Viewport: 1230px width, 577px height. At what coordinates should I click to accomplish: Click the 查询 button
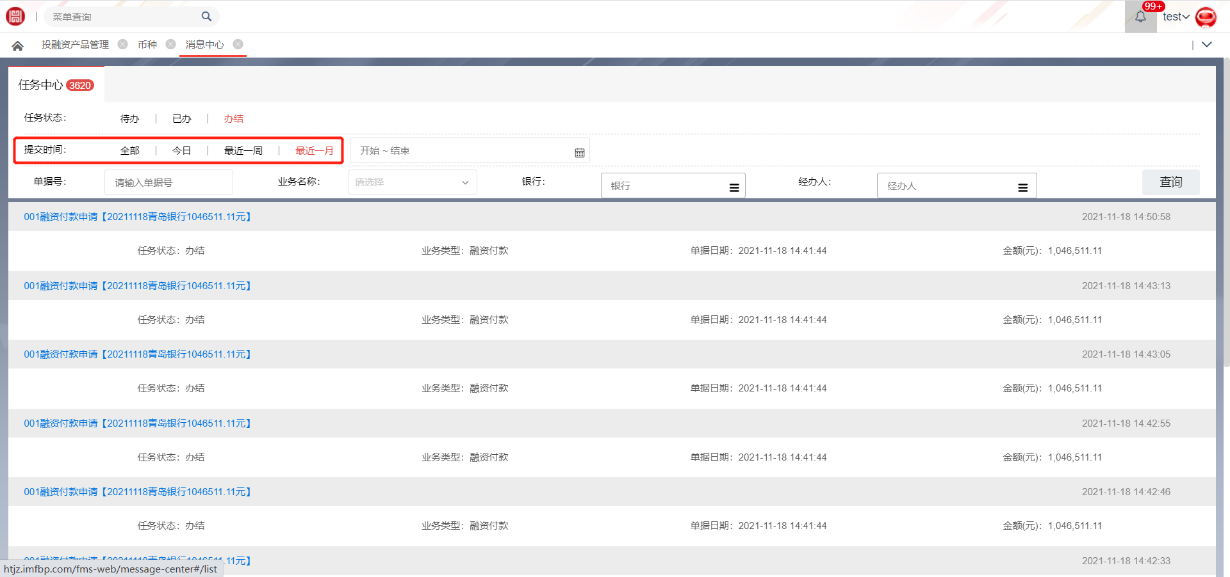click(x=1170, y=182)
